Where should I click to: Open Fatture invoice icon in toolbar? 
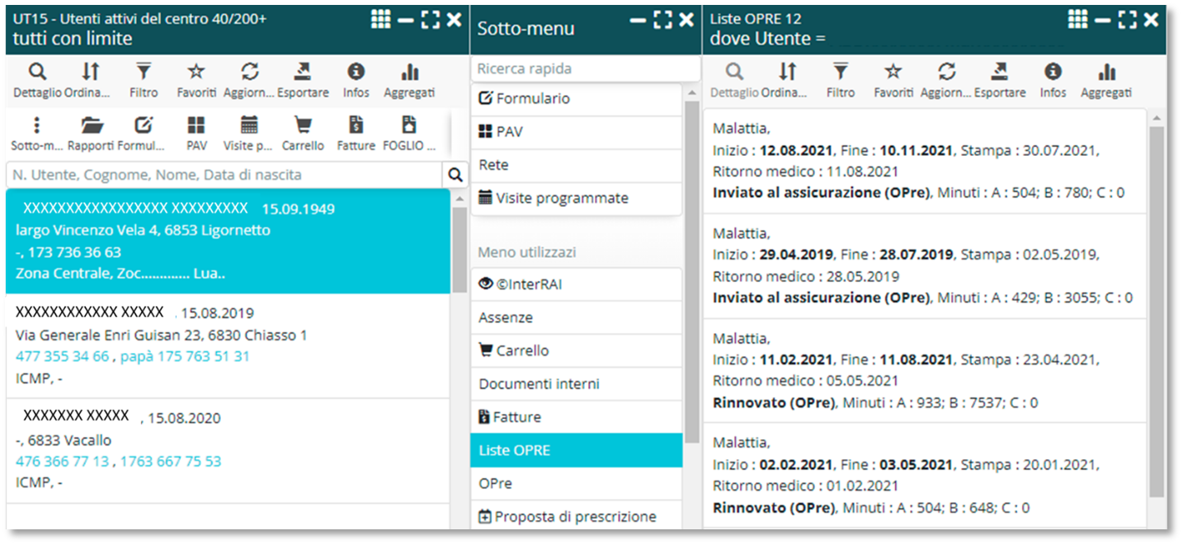[x=356, y=125]
